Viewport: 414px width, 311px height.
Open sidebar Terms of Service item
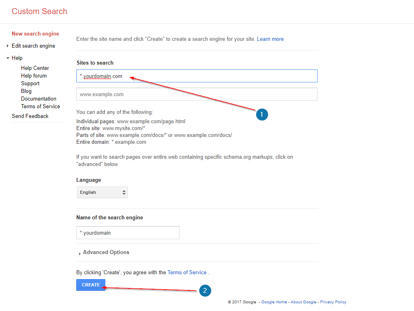pyautogui.click(x=40, y=107)
